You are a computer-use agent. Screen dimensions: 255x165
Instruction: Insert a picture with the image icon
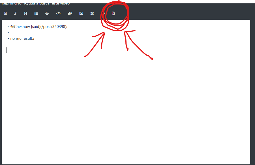click(x=81, y=14)
